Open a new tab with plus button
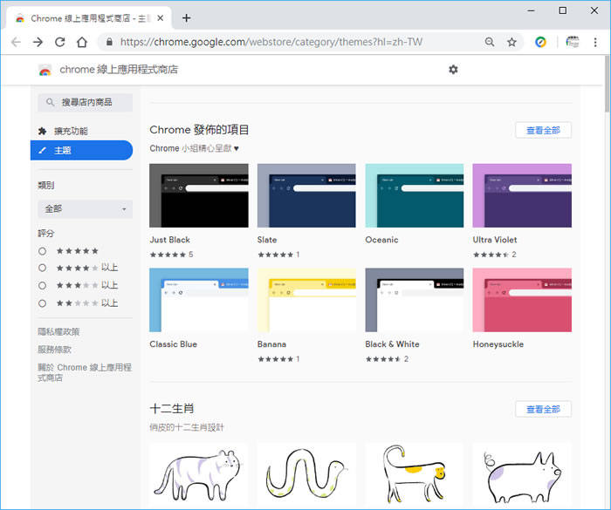The image size is (611, 510). pos(186,18)
